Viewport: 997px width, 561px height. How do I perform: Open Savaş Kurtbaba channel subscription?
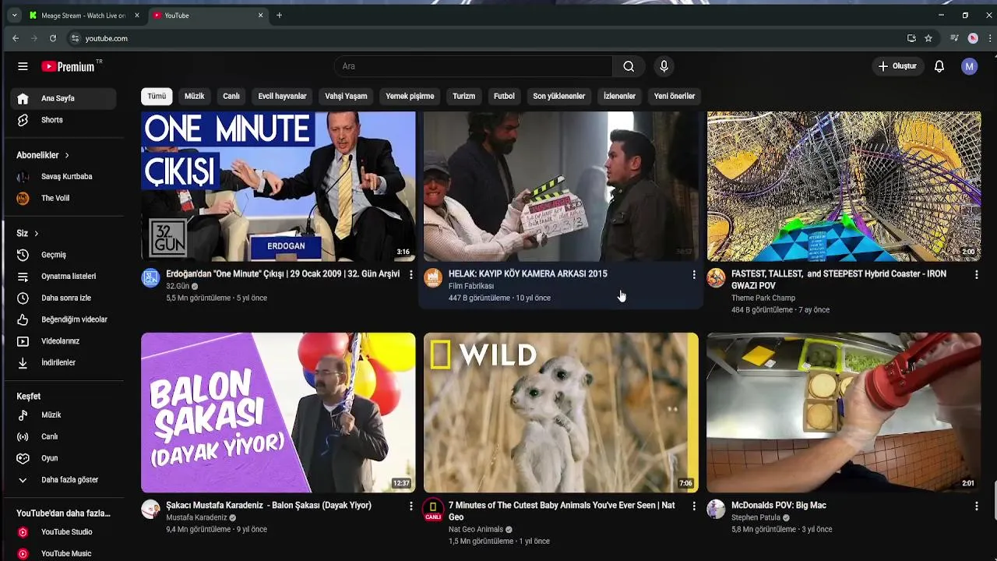pos(63,177)
